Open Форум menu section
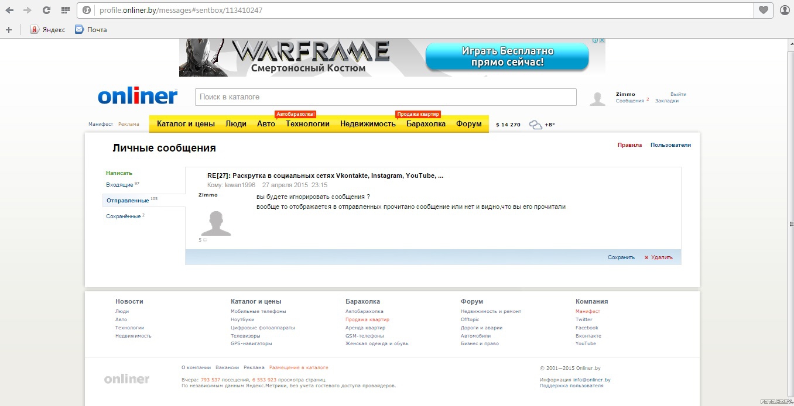 coord(469,124)
